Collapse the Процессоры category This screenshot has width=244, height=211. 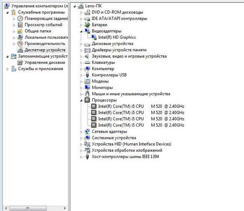click(x=81, y=100)
